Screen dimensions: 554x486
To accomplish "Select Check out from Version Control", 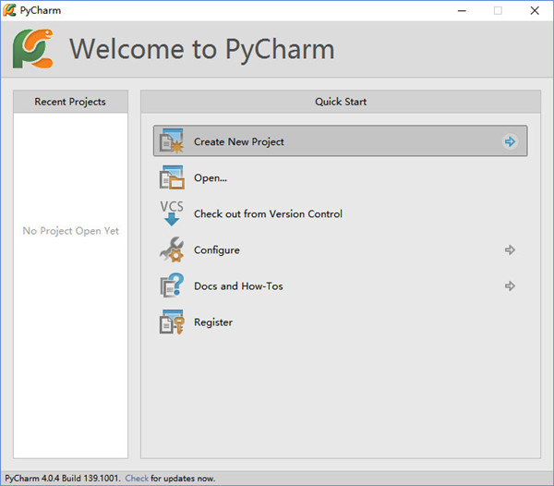I will point(268,213).
